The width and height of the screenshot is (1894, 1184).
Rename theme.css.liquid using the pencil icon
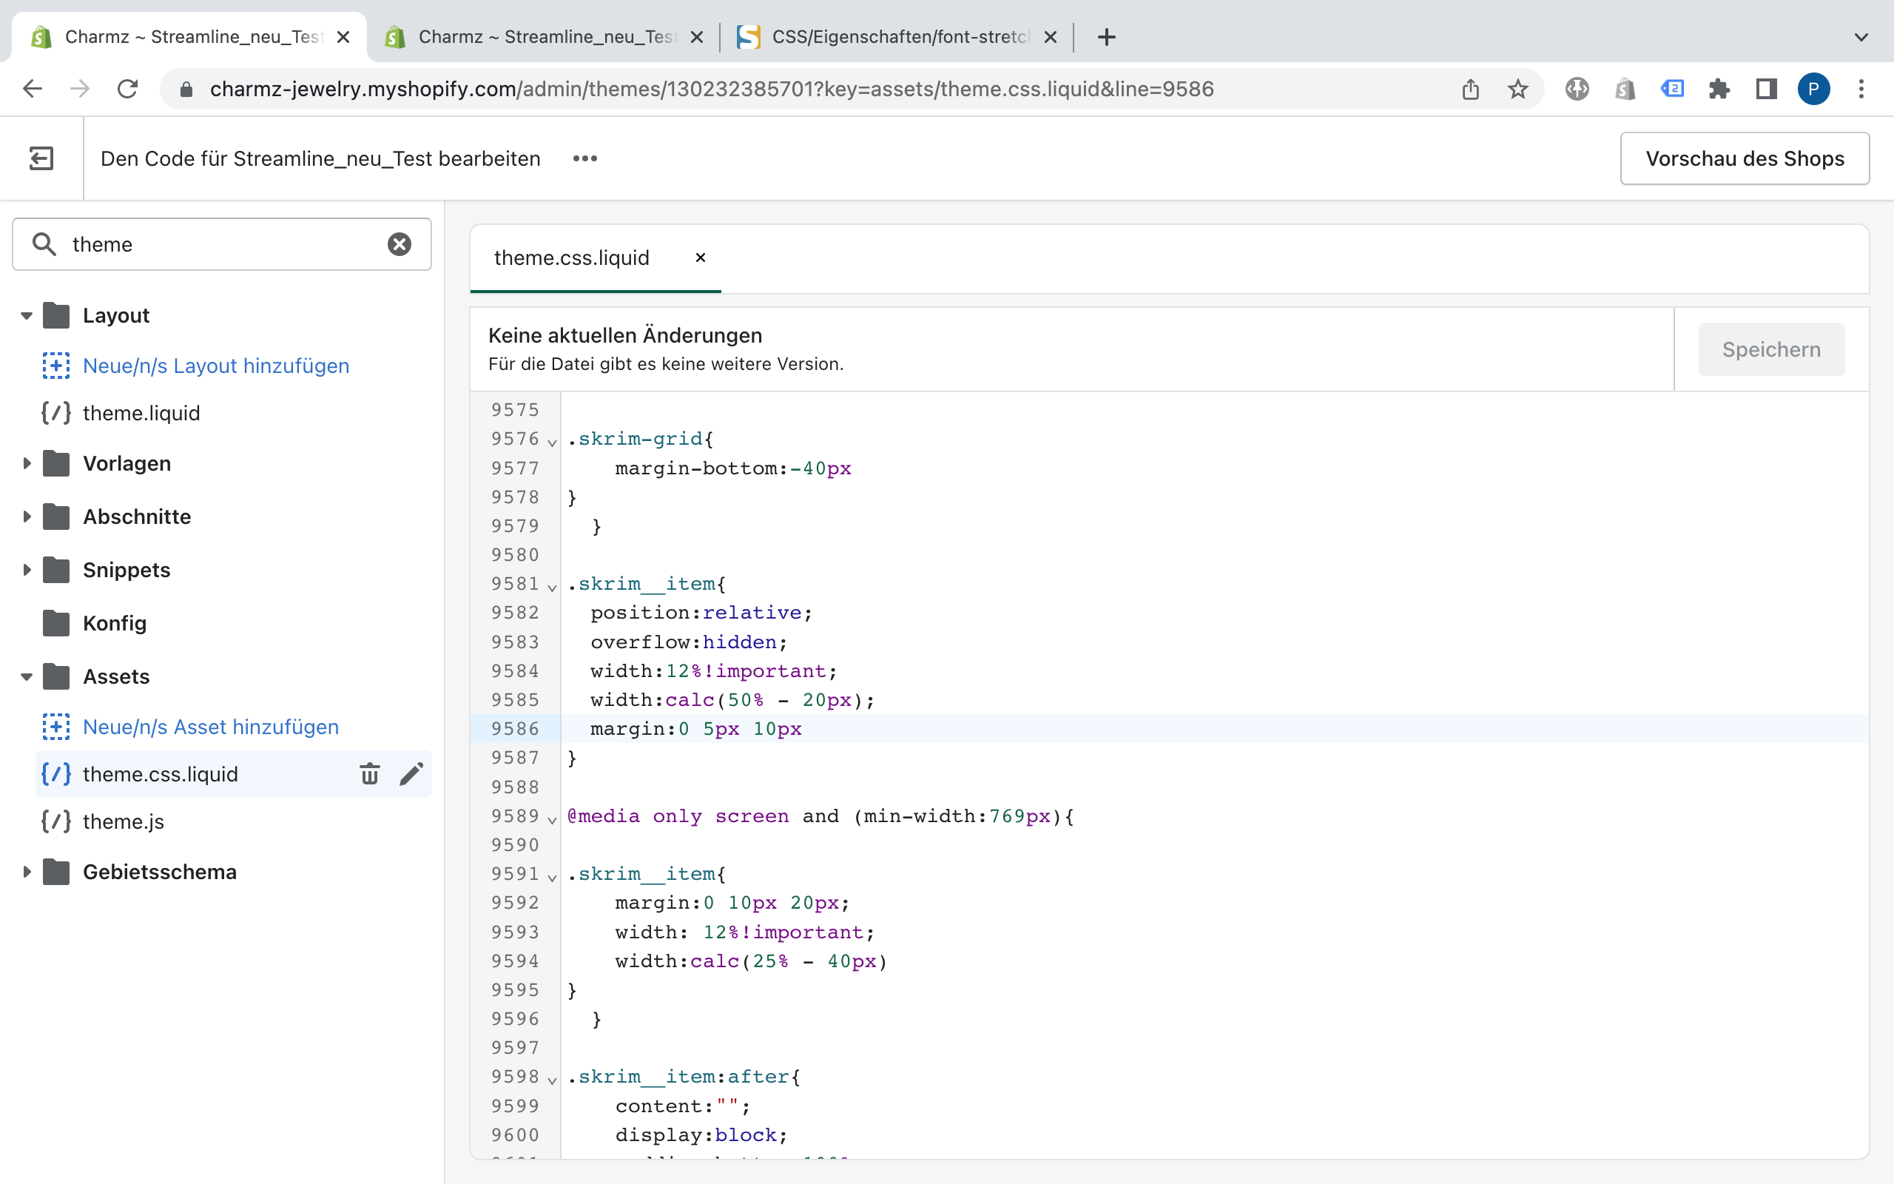tap(411, 774)
